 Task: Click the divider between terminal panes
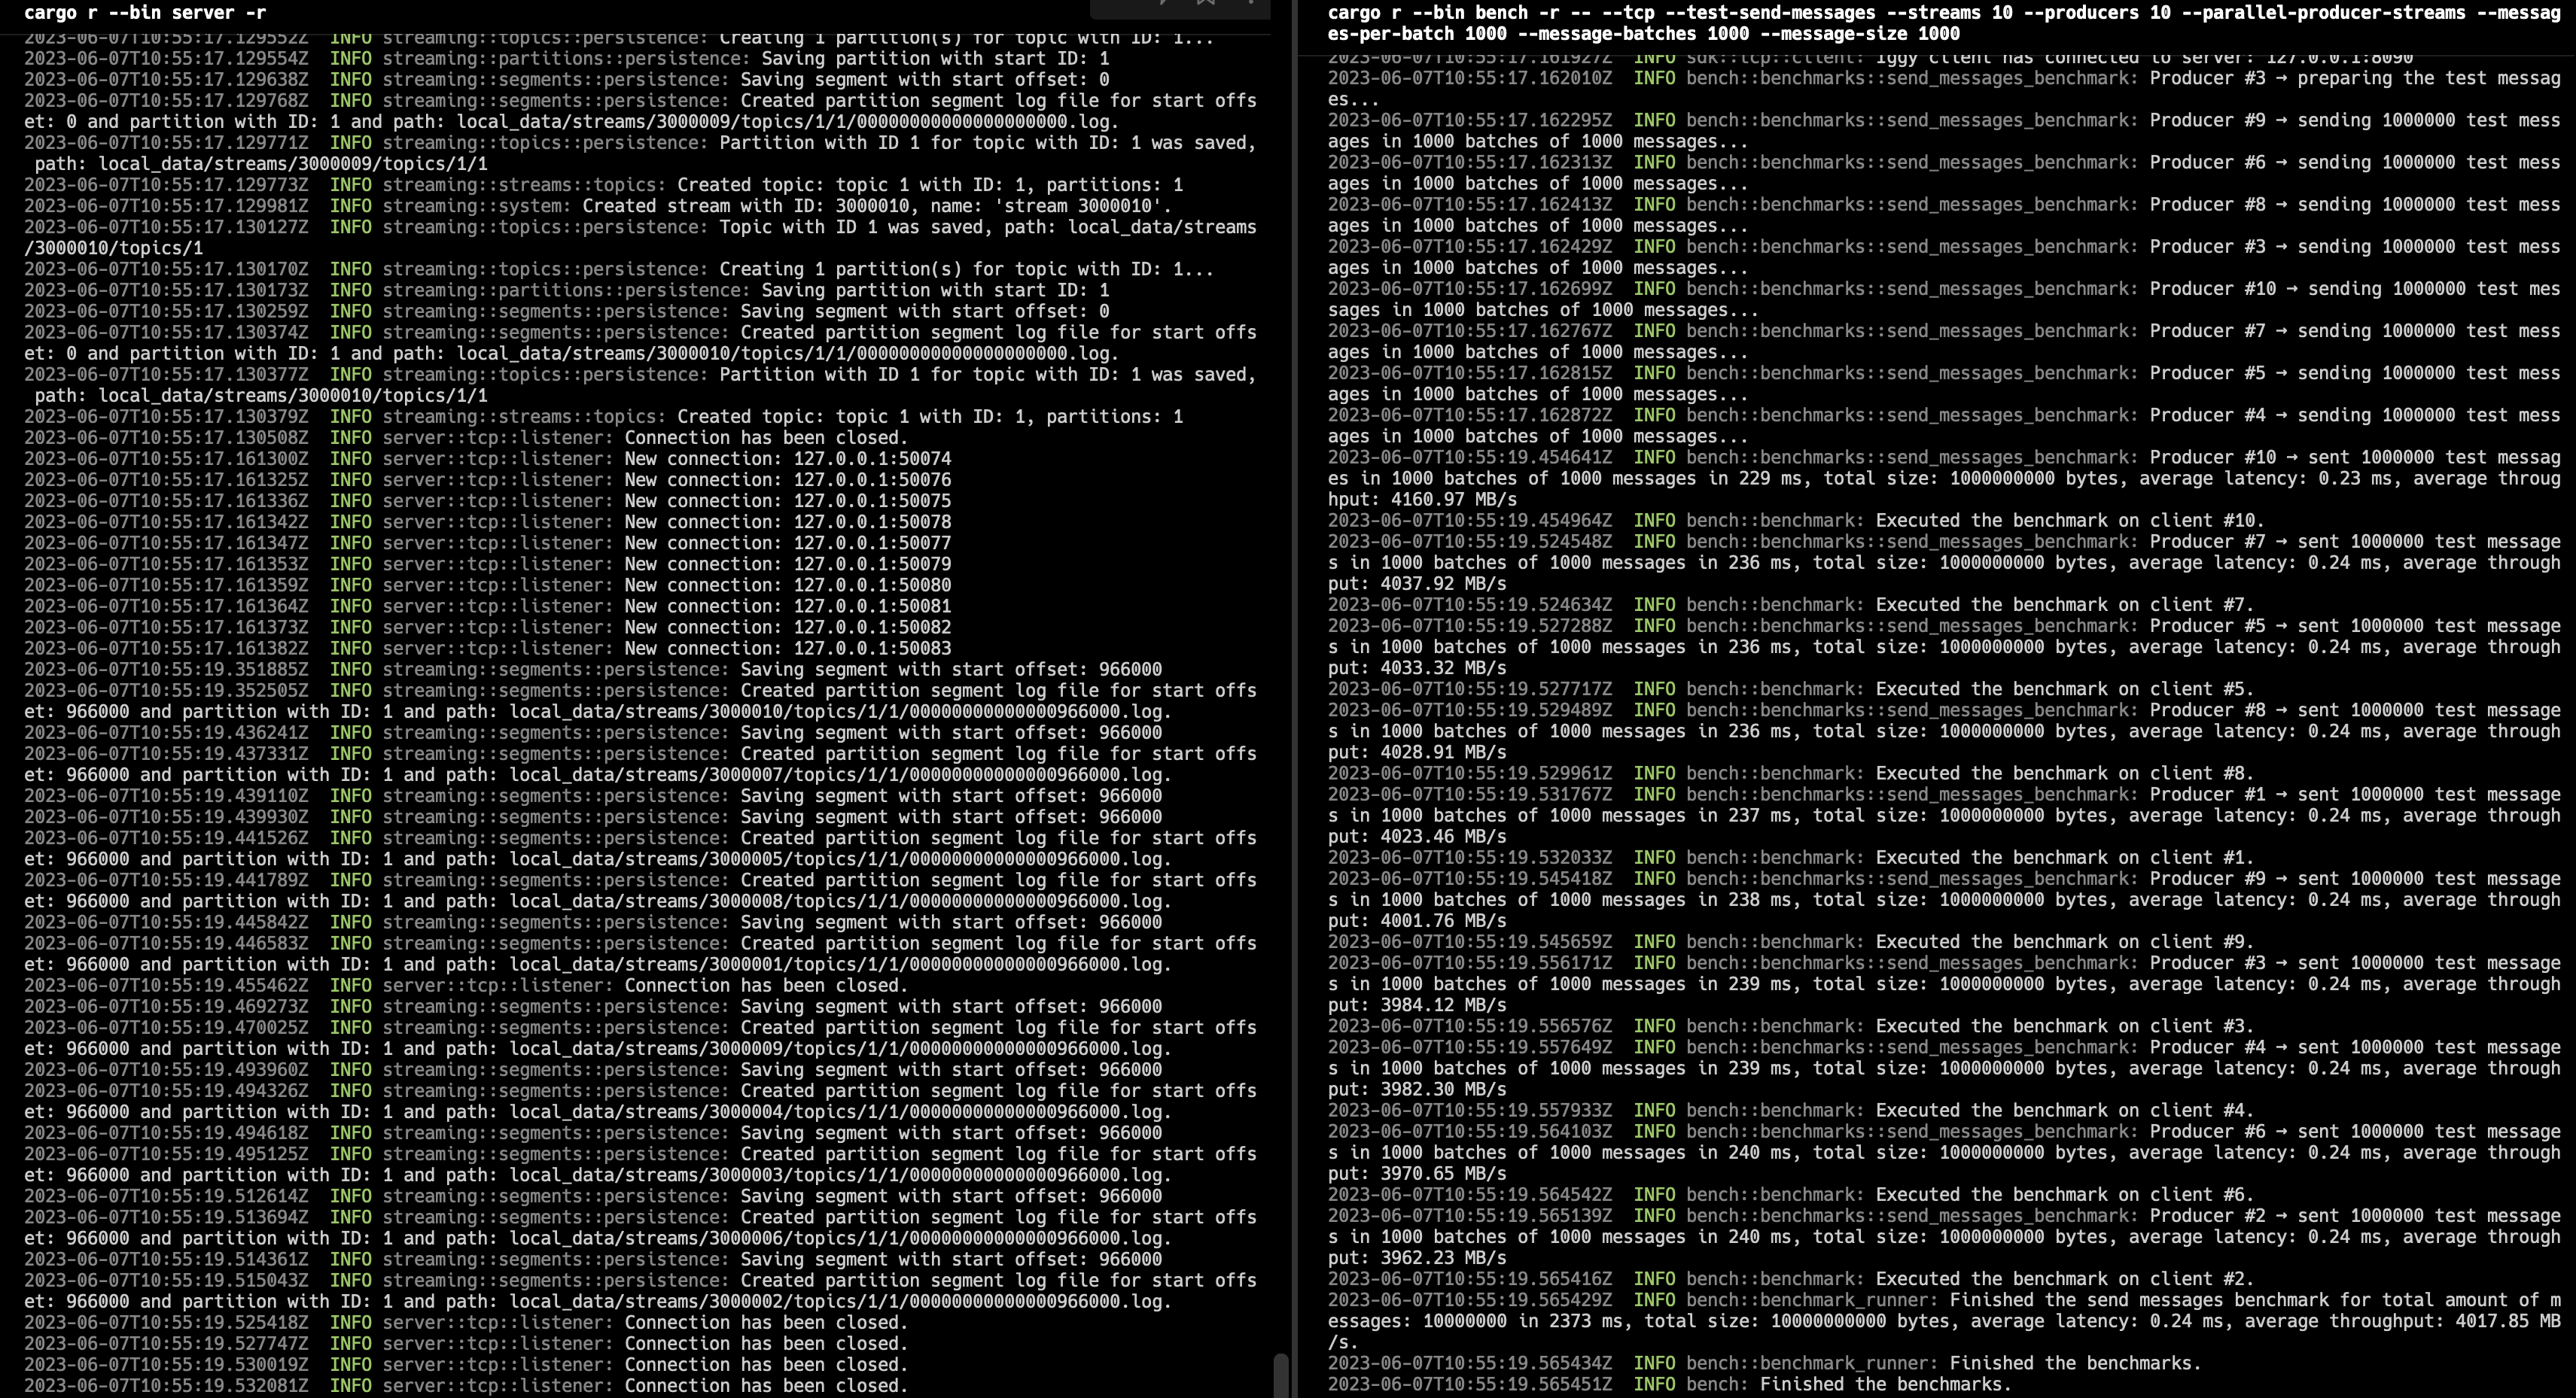pyautogui.click(x=1295, y=700)
